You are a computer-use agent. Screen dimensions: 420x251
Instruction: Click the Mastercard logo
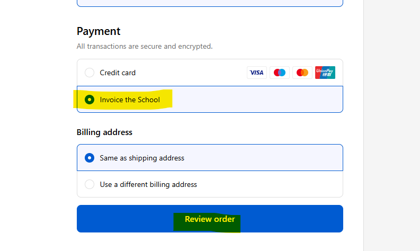click(x=302, y=73)
